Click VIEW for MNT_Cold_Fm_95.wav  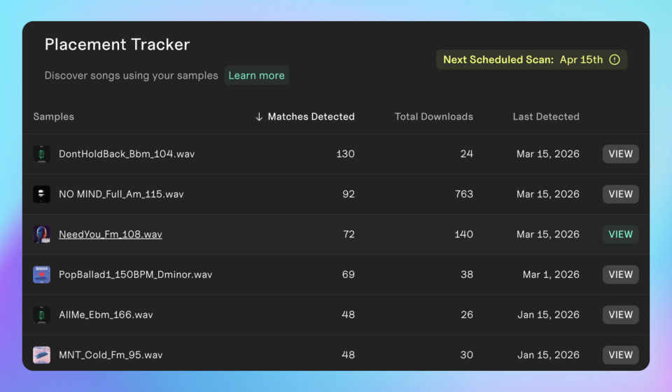click(x=621, y=355)
